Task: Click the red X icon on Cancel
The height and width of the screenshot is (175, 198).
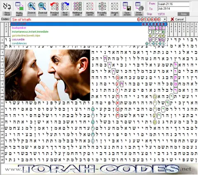Action: 172,19
